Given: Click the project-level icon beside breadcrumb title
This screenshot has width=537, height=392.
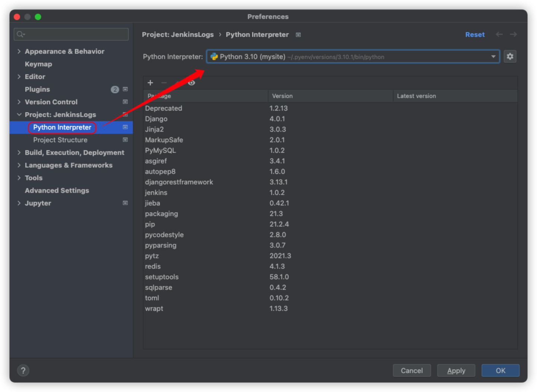Looking at the screenshot, I should pyautogui.click(x=298, y=35).
